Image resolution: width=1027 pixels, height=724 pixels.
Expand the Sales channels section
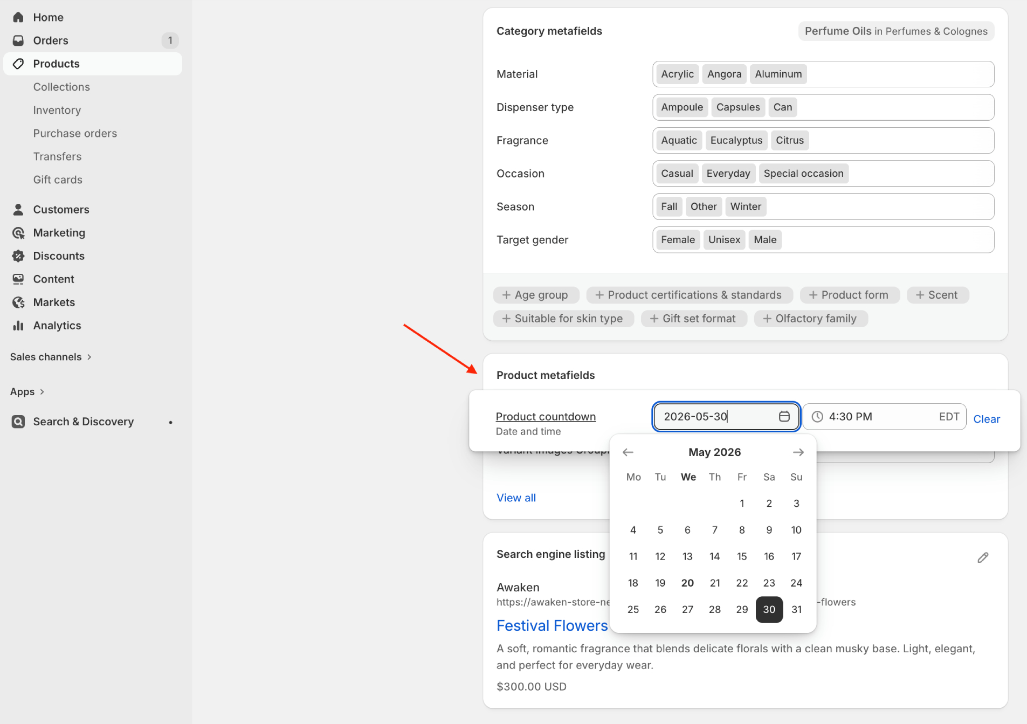(51, 357)
